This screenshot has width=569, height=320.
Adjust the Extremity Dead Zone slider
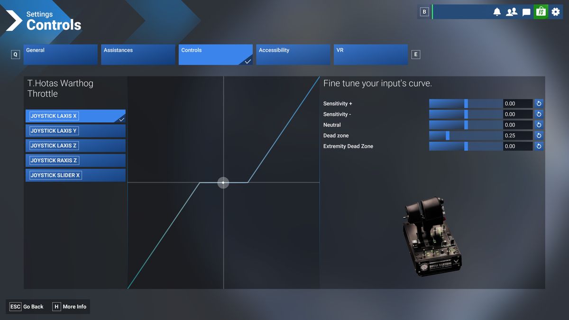click(466, 146)
